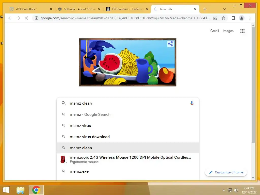Open the Images link

(x=228, y=31)
